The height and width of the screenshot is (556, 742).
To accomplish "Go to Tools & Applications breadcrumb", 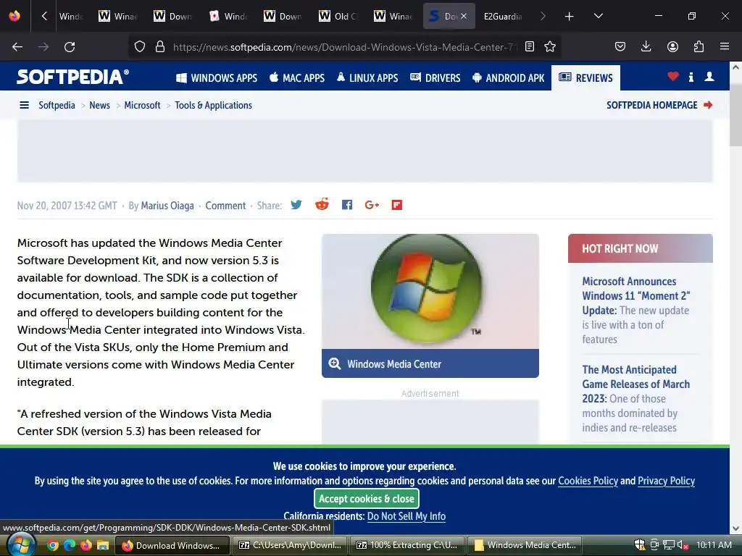I will [214, 105].
